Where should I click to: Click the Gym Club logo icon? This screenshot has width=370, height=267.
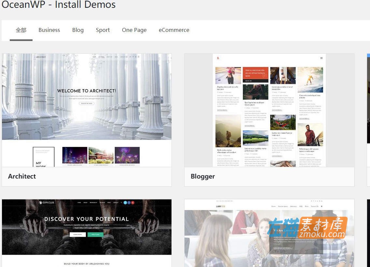[x=41, y=203]
